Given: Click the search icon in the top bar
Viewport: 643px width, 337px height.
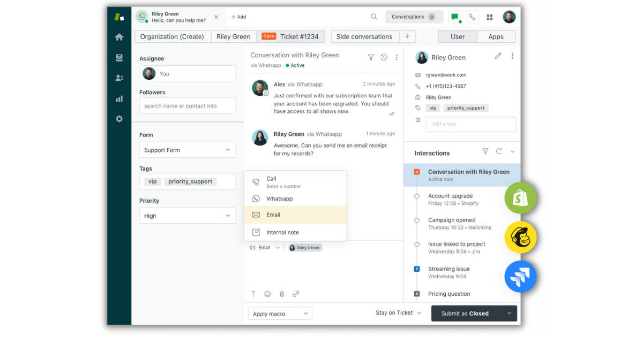Looking at the screenshot, I should [x=374, y=17].
